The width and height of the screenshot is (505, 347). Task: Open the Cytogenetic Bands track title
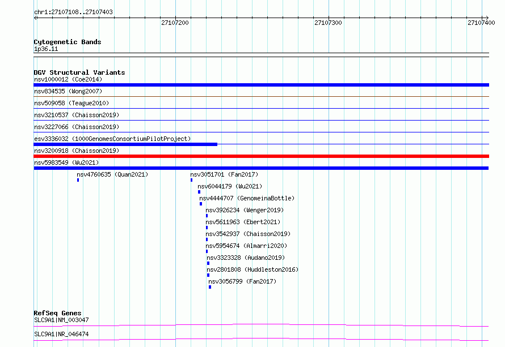pyautogui.click(x=68, y=42)
